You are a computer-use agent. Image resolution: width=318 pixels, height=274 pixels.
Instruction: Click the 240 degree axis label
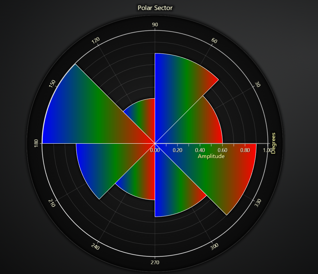coord(95,247)
